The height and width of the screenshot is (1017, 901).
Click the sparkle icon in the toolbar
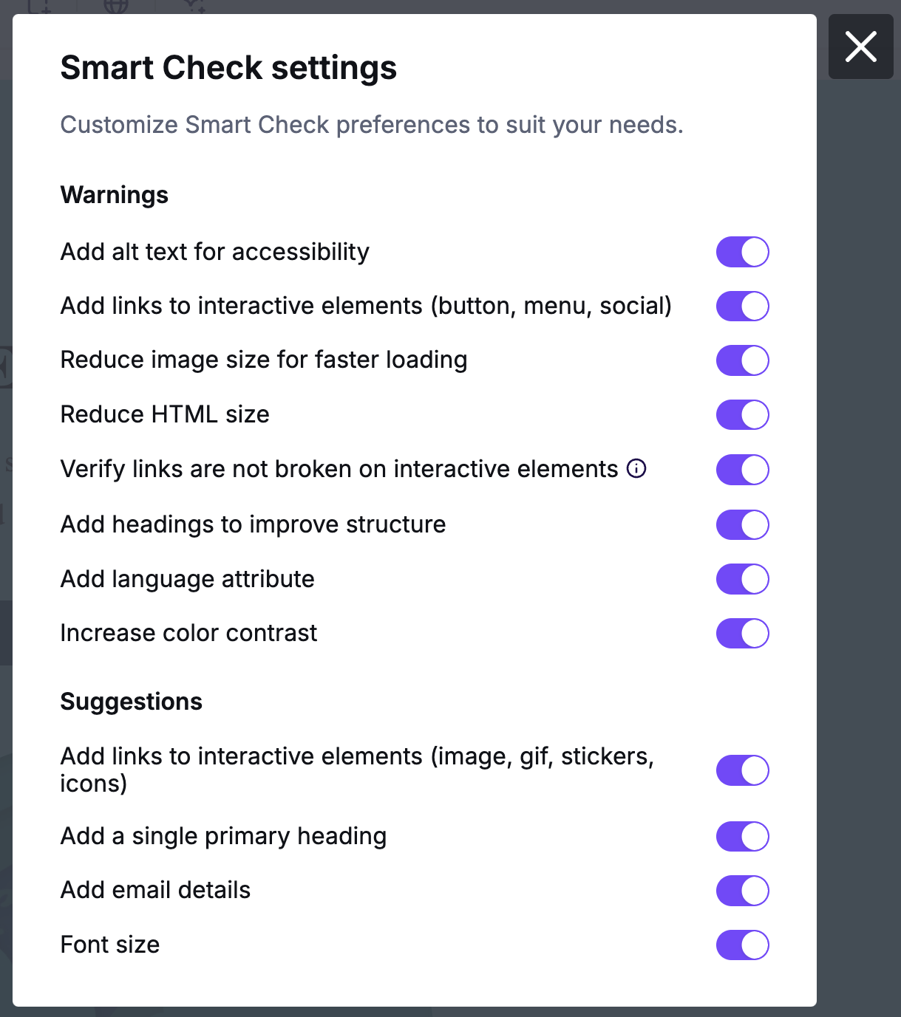(192, 7)
